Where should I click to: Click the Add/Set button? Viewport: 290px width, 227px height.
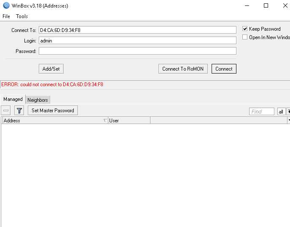pos(51,69)
